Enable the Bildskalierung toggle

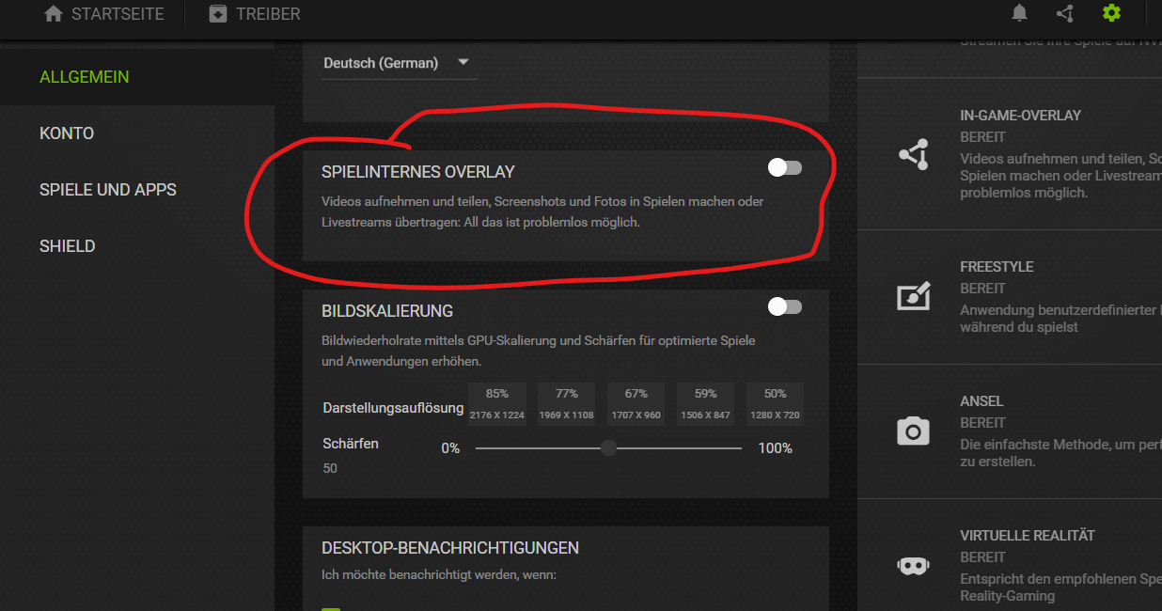pos(785,306)
